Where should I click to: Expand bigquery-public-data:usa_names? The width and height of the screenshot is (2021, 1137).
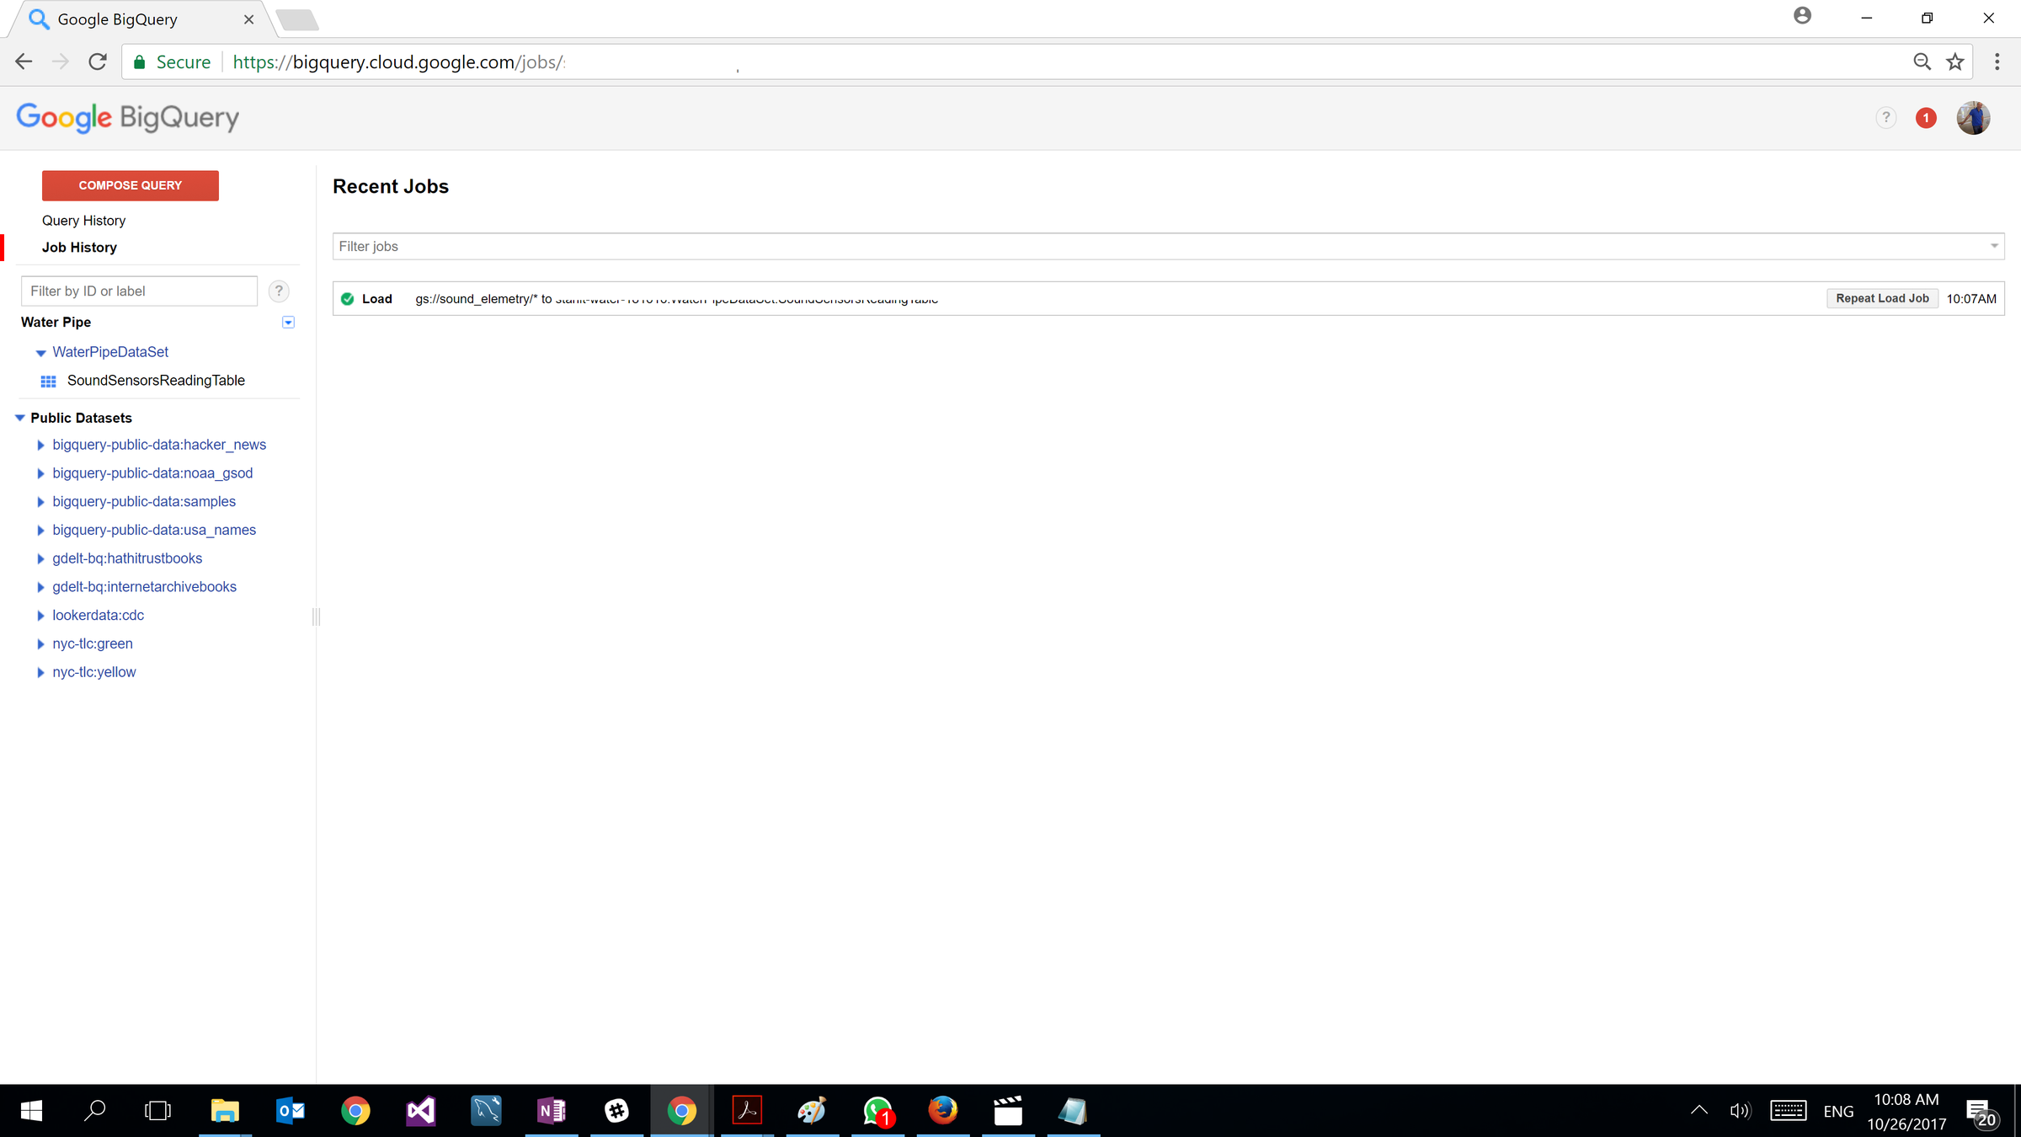40,531
